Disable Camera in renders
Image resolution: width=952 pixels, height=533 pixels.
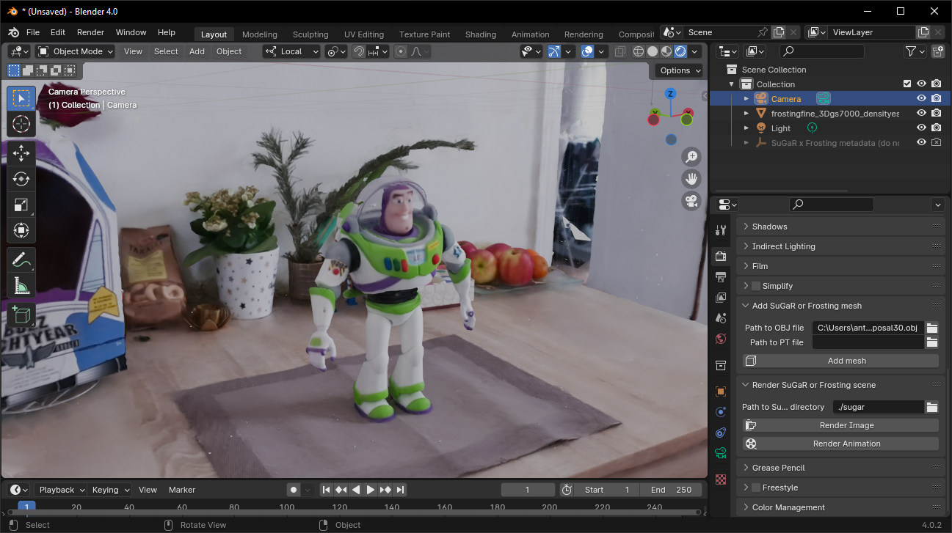pyautogui.click(x=937, y=98)
